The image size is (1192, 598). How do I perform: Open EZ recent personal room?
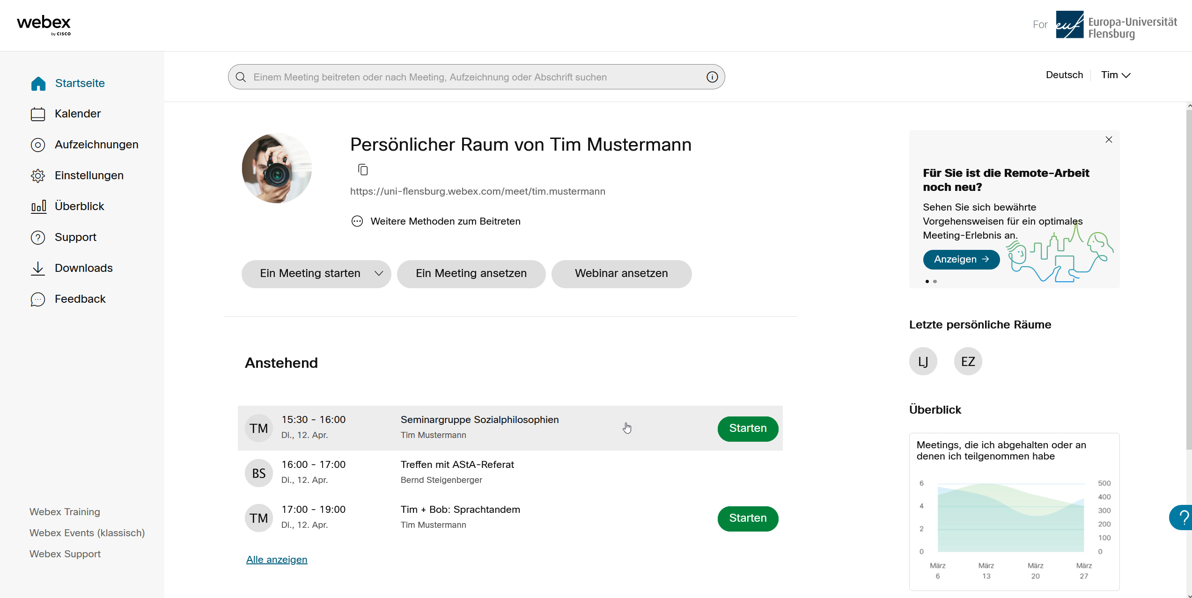(967, 361)
